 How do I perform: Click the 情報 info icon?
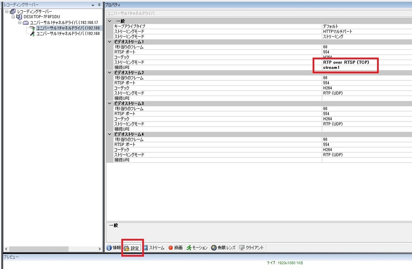click(x=108, y=247)
